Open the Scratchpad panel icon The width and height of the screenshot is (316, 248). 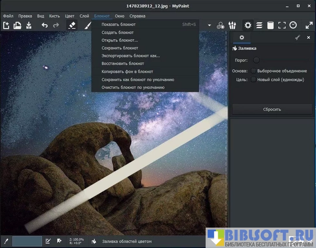[270, 25]
